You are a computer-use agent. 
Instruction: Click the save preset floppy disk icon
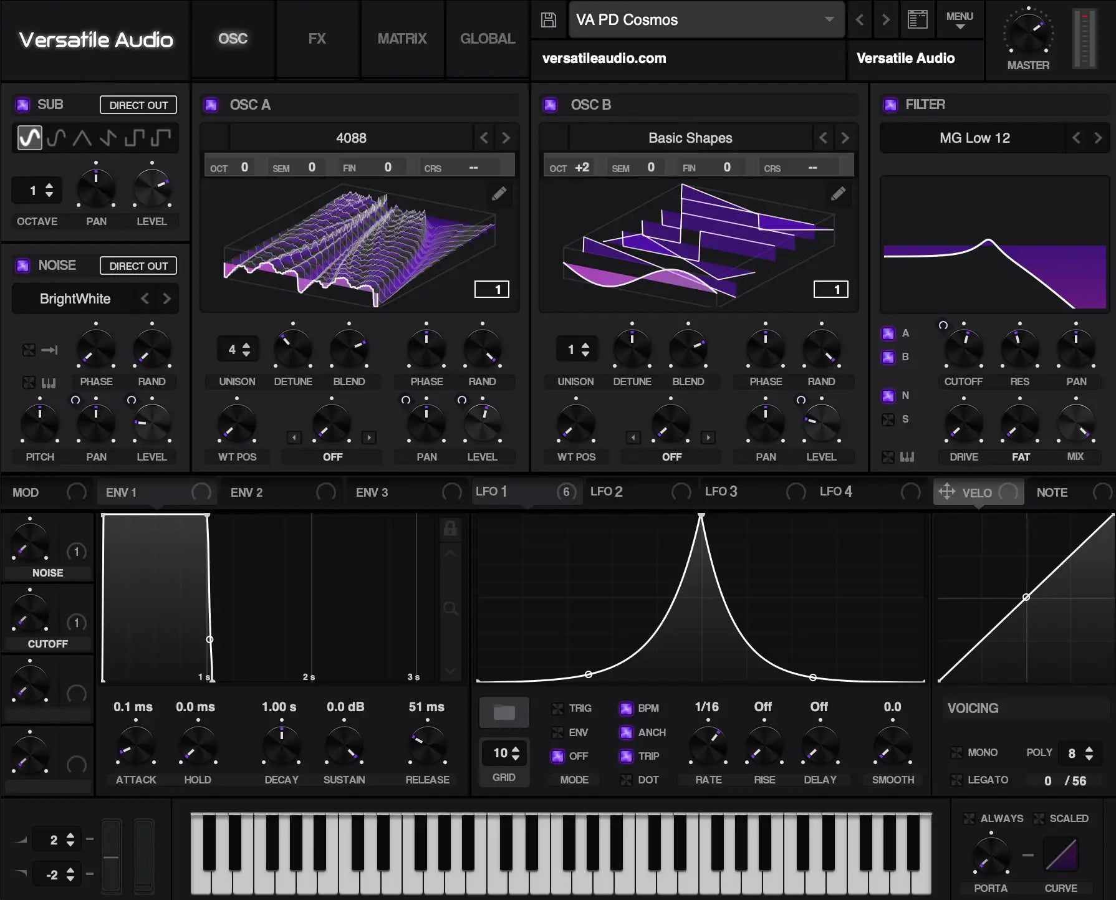[548, 20]
